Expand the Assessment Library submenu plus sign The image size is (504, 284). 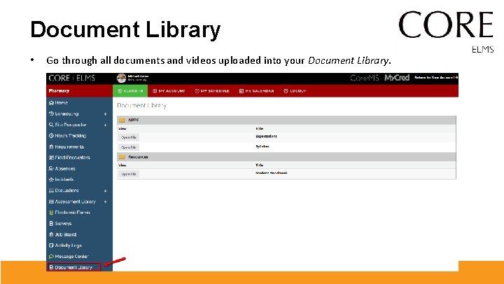(x=105, y=201)
